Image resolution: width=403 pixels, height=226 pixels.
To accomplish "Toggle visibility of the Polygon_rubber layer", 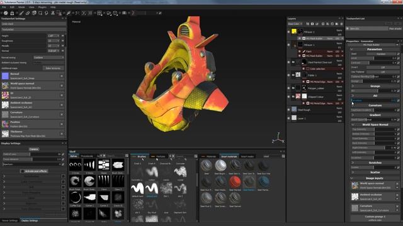I will 288,88.
